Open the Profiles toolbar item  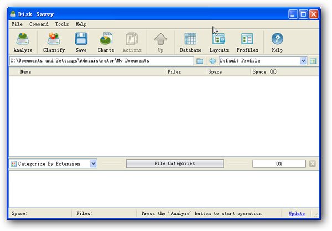(247, 42)
